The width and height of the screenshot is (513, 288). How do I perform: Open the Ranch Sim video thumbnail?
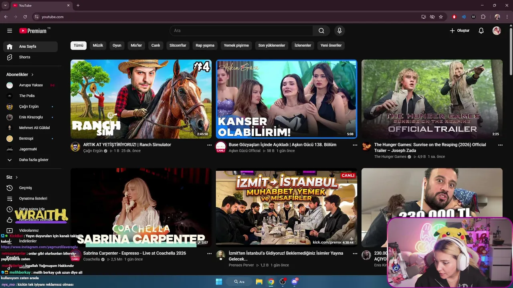(x=141, y=99)
